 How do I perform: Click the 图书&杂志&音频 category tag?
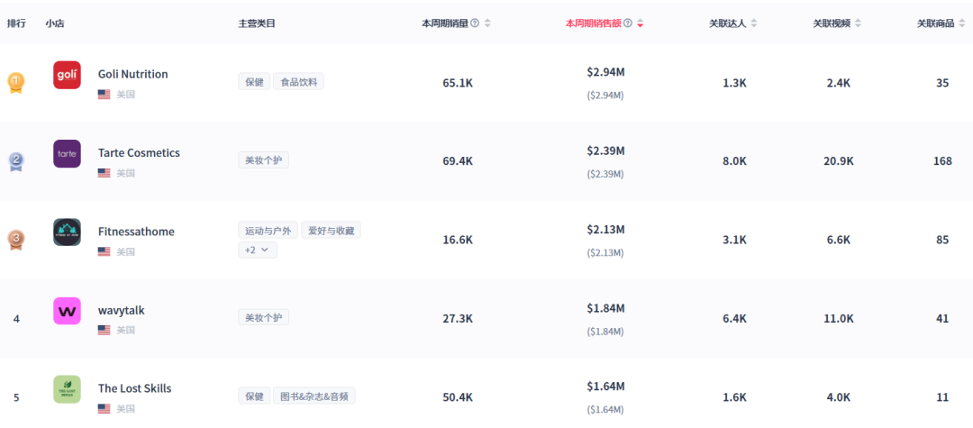[x=314, y=396]
